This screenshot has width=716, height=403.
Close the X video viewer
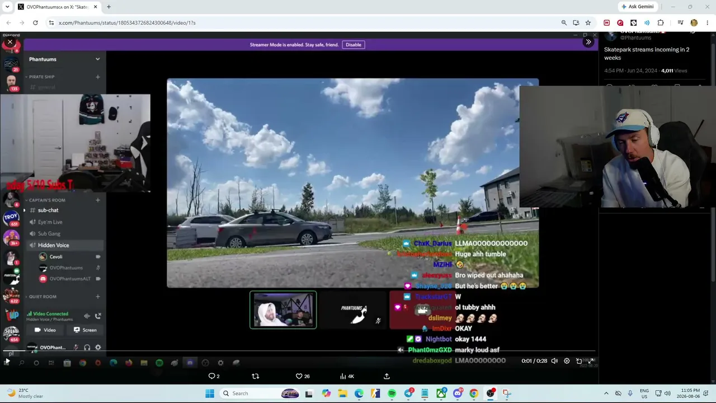tap(10, 42)
